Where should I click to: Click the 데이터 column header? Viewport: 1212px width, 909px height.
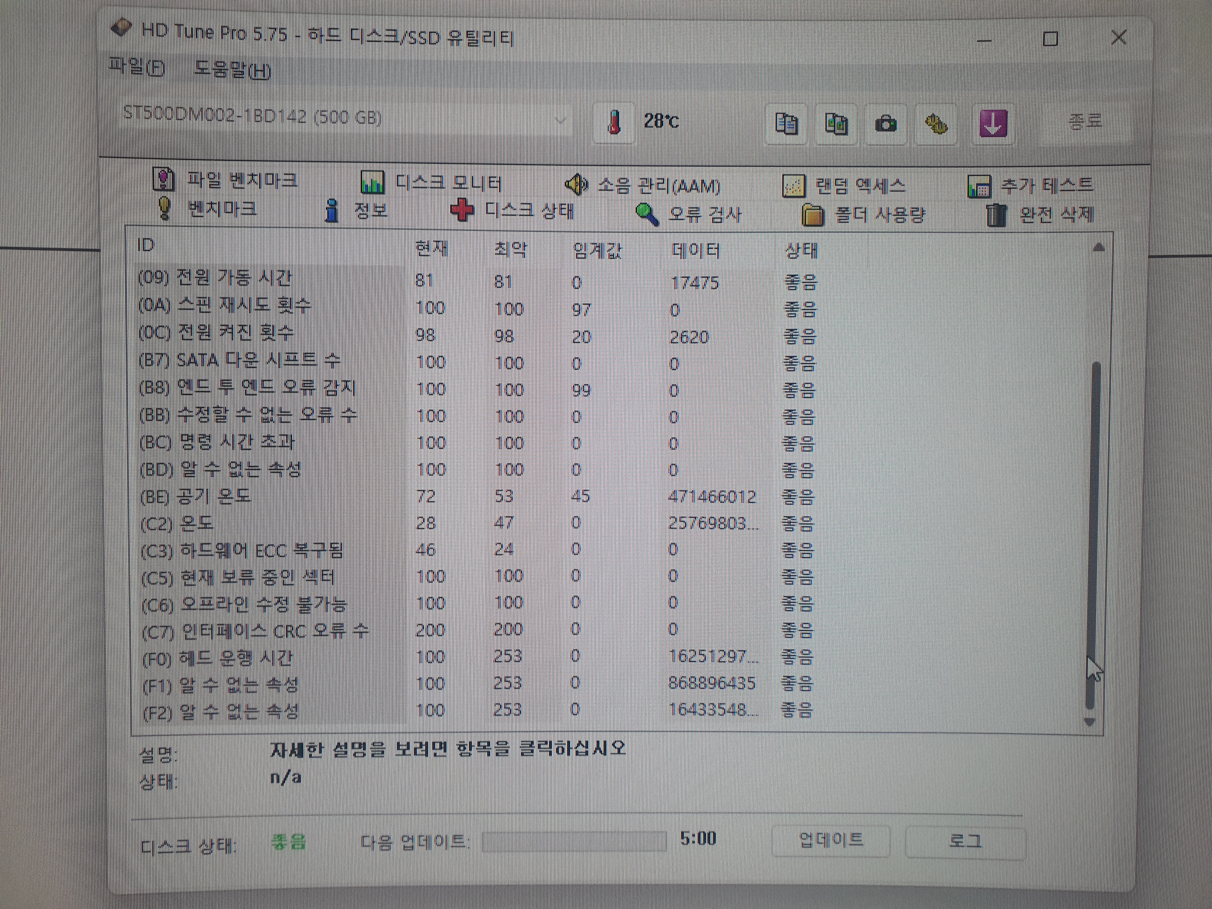695,251
